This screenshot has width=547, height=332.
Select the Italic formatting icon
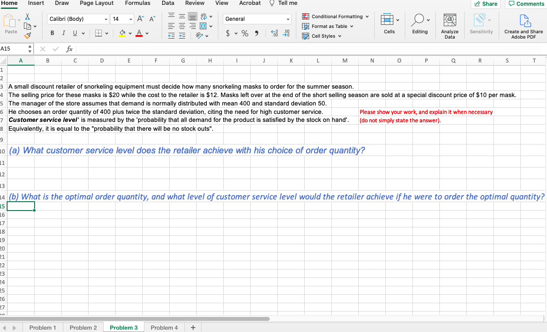pyautogui.click(x=62, y=33)
